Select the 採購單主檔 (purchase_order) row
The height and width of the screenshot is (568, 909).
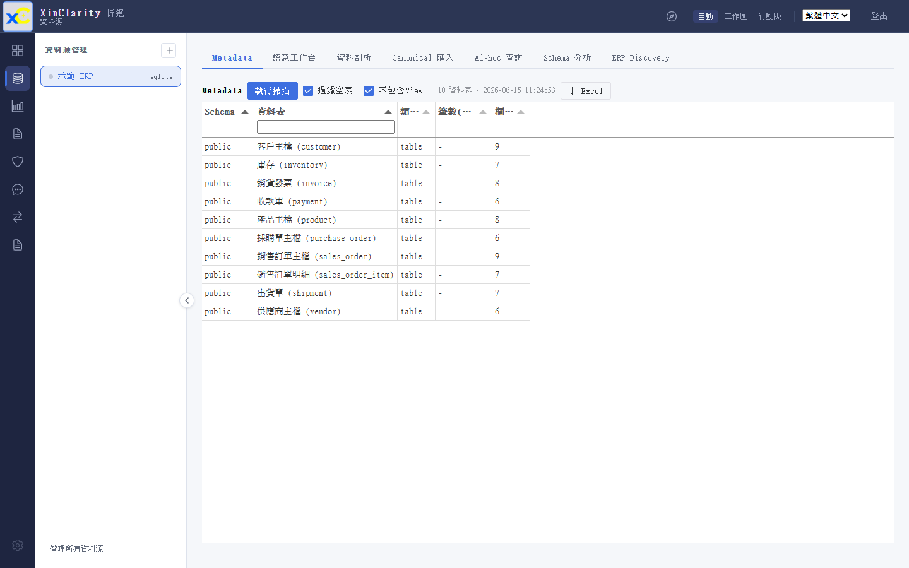[x=366, y=238]
